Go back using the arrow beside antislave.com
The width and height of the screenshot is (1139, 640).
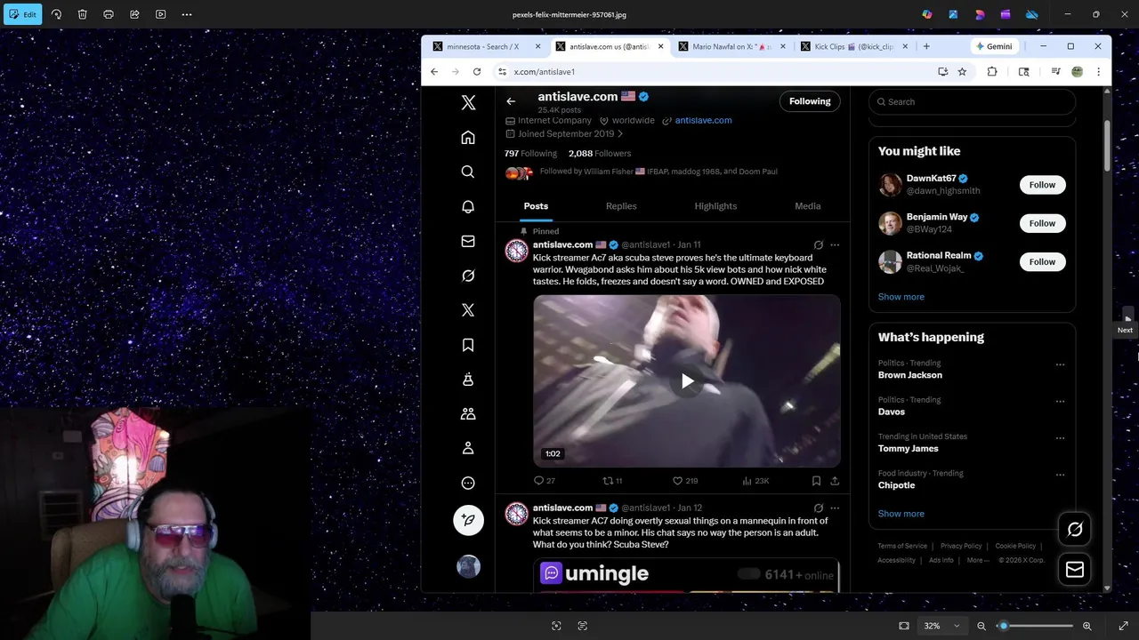tap(511, 101)
